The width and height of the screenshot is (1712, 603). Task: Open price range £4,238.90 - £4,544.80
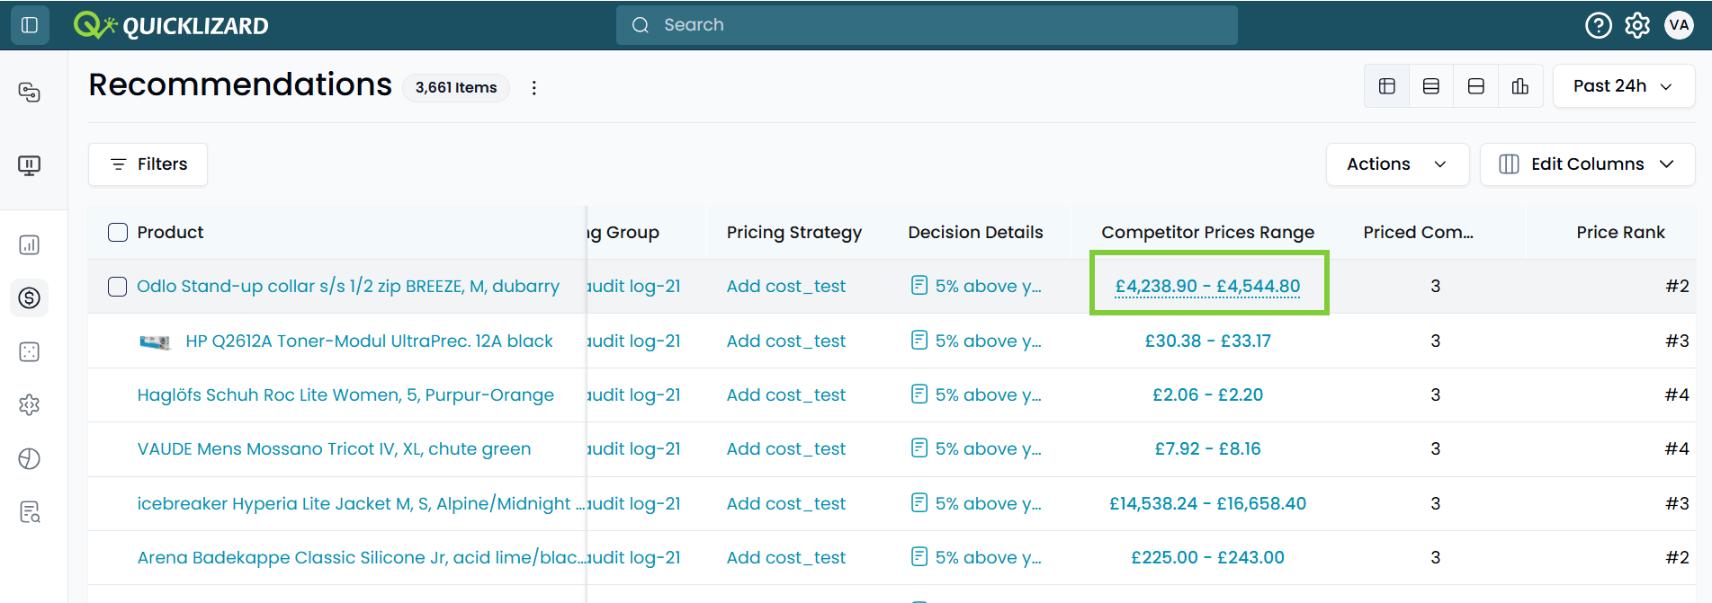click(x=1207, y=287)
